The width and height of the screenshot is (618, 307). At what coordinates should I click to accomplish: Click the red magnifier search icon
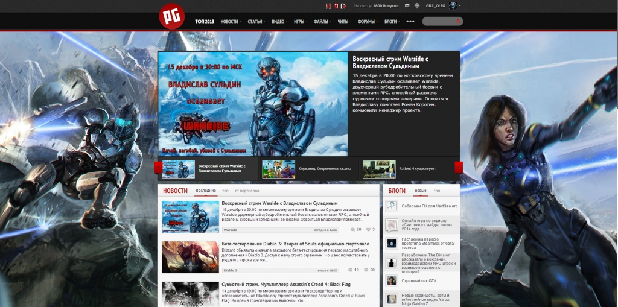[x=458, y=21]
